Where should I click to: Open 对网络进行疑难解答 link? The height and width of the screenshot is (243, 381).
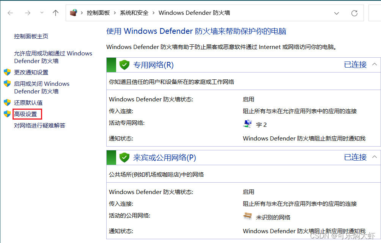pos(39,126)
